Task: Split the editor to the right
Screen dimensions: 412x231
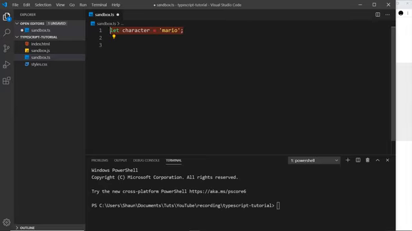Action: coord(378,15)
